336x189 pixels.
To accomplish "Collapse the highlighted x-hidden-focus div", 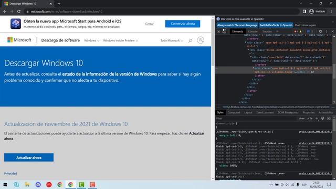I will [x=254, y=68].
